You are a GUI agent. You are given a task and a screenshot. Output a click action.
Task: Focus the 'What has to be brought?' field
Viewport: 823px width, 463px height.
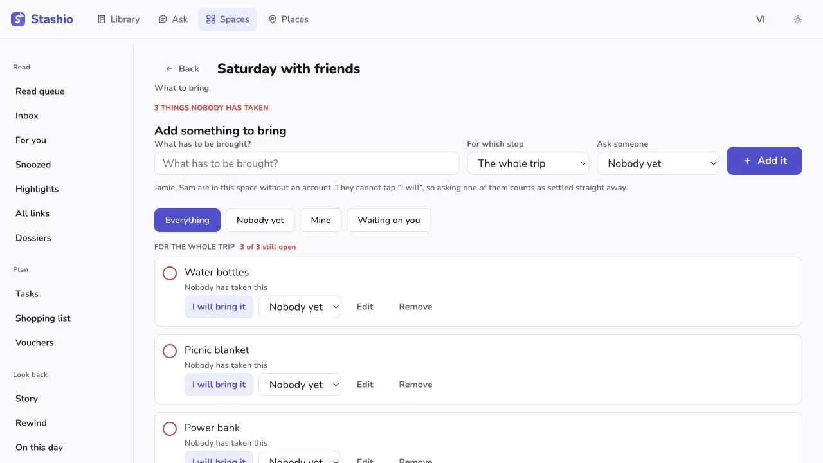(x=307, y=163)
